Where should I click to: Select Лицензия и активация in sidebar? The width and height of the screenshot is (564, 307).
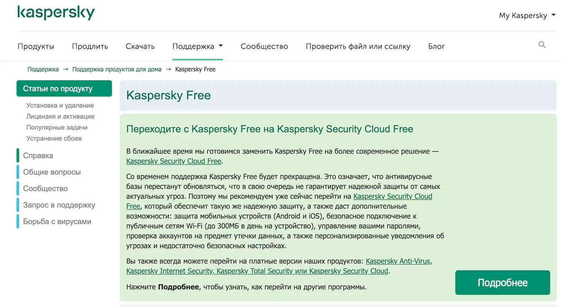pyautogui.click(x=60, y=116)
